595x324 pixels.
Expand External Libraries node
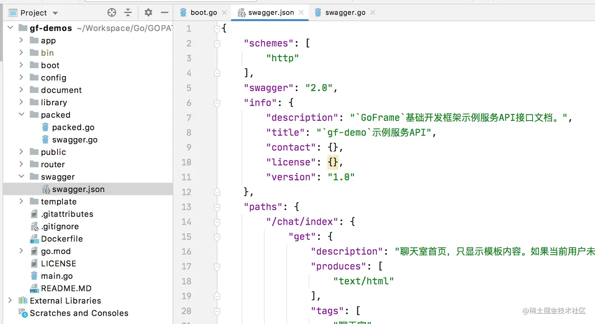[x=11, y=300]
